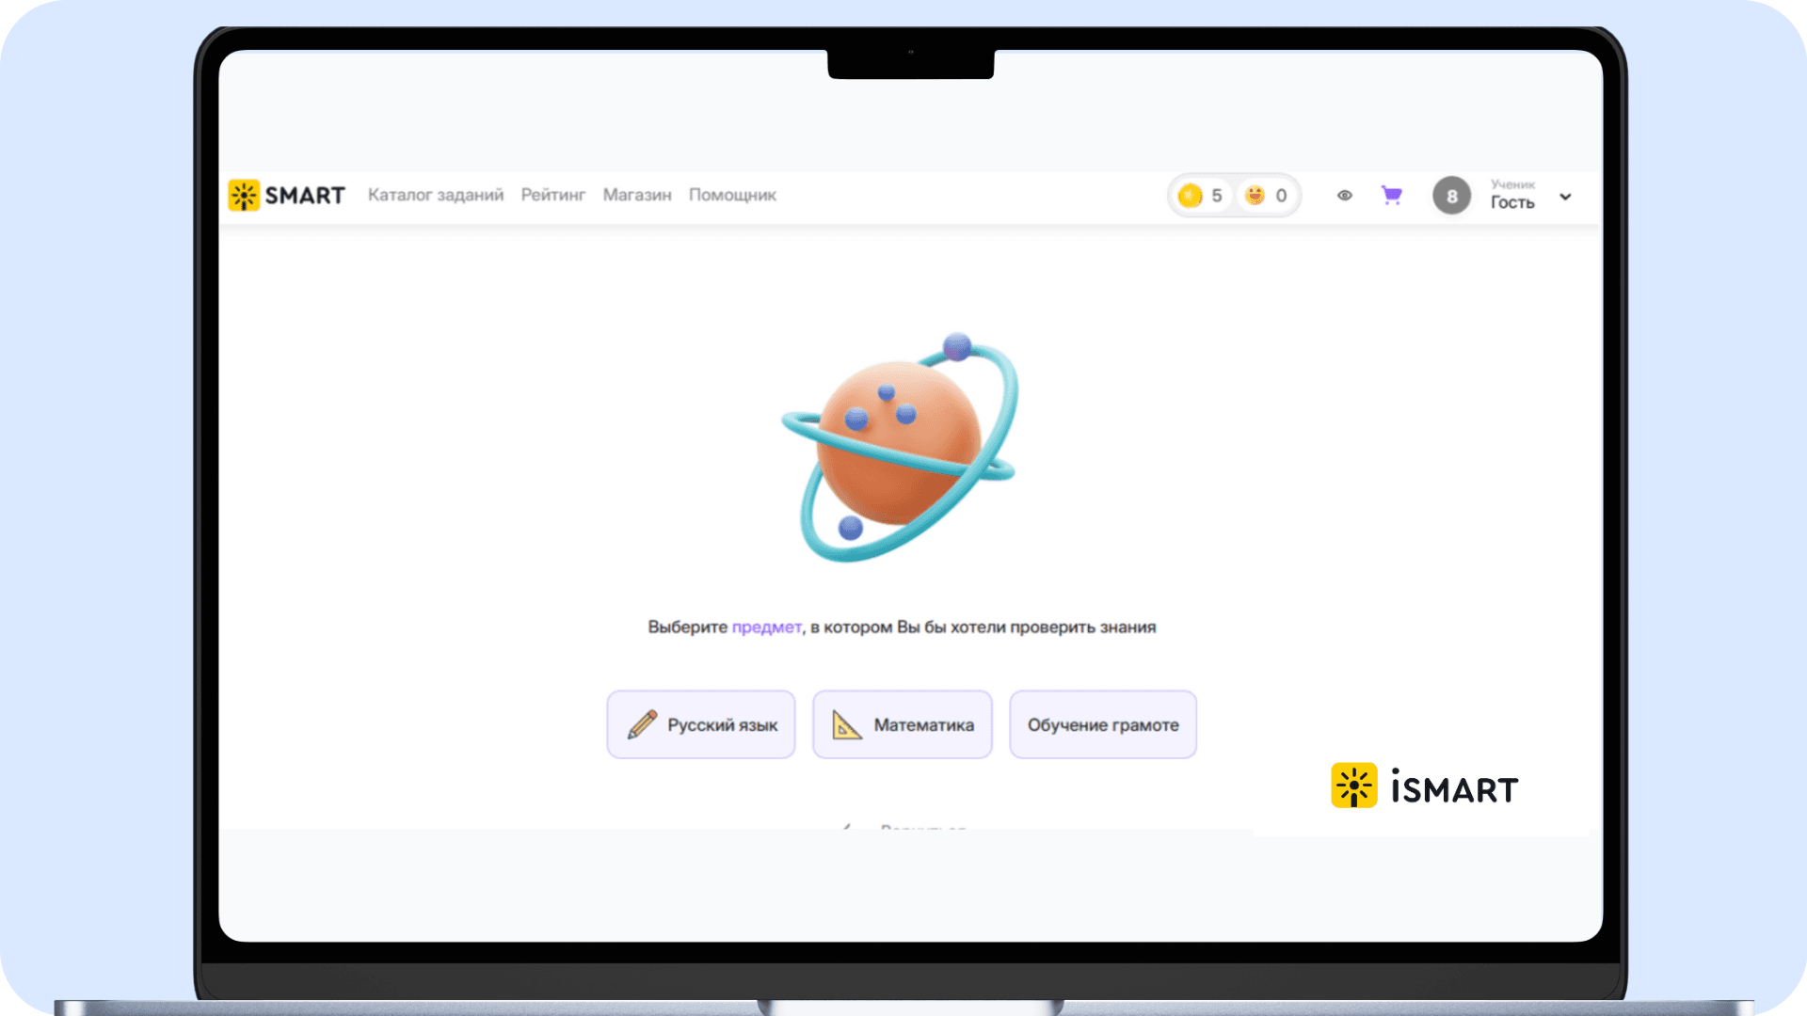Screen dimensions: 1807x1016
Task: Open the Гость profile name dropdown
Action: [1512, 202]
